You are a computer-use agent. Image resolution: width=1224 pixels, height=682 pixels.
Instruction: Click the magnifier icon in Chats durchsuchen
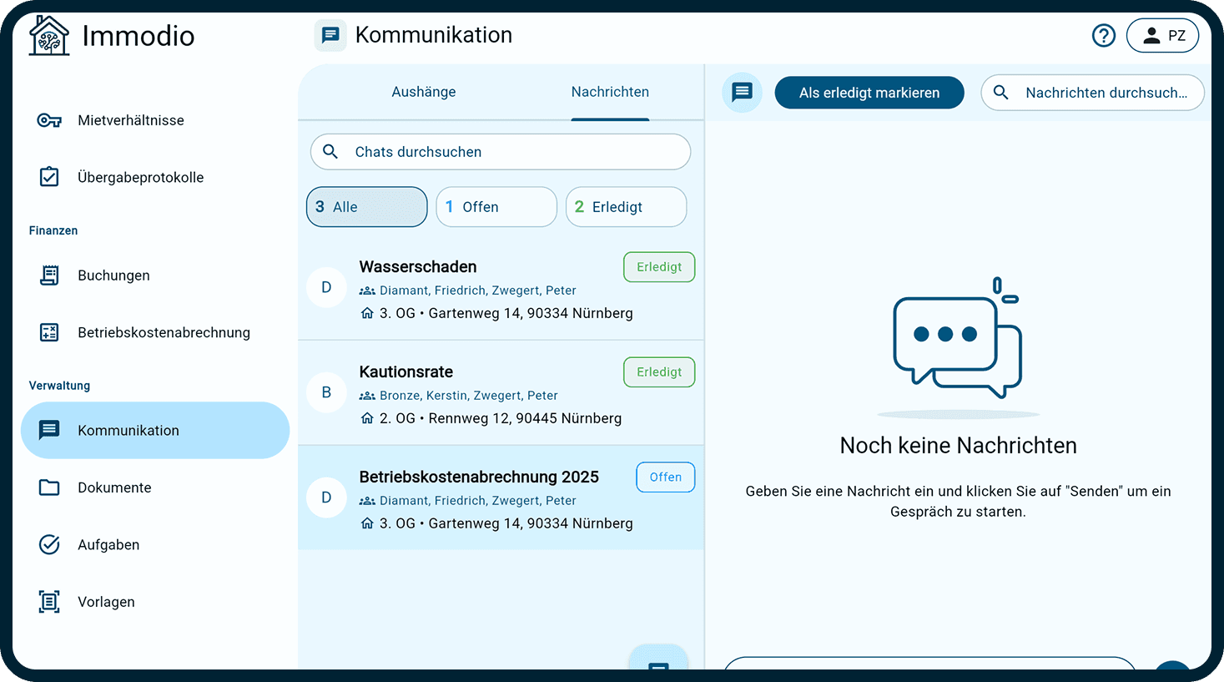pos(330,152)
